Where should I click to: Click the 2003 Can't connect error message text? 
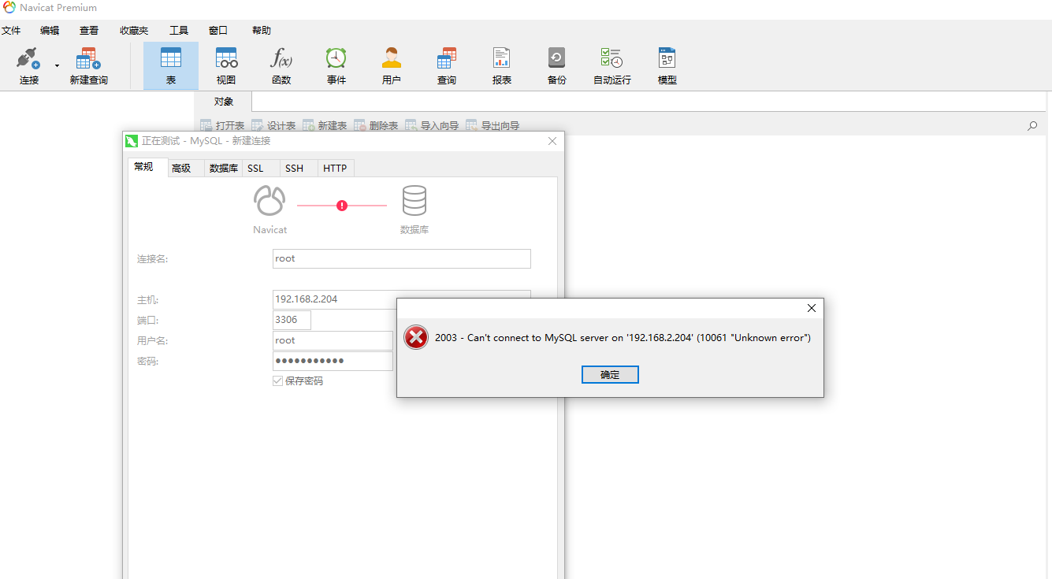(623, 338)
